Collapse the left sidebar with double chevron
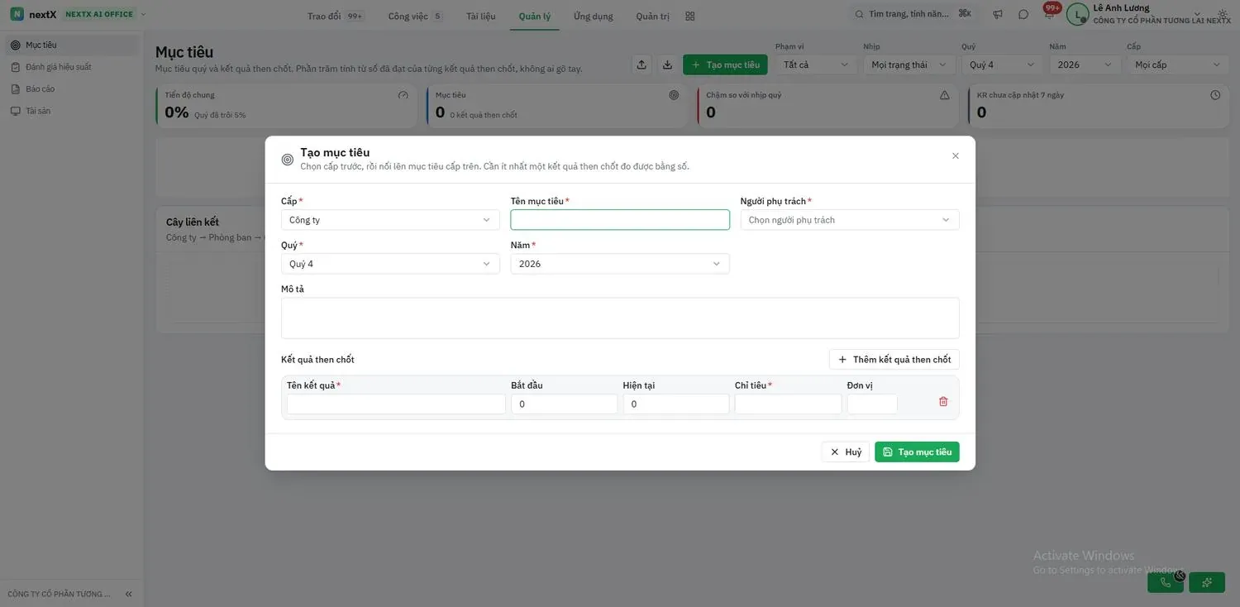1240x607 pixels. tap(129, 594)
